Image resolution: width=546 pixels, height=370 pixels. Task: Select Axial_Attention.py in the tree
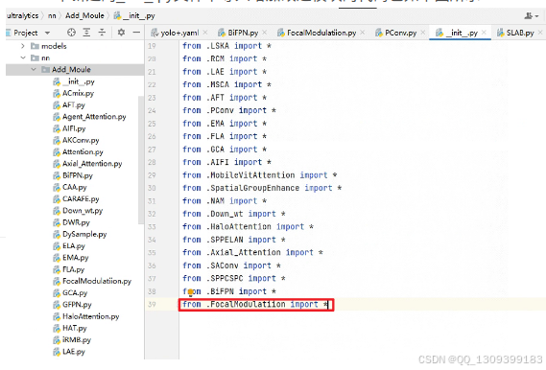(x=87, y=164)
